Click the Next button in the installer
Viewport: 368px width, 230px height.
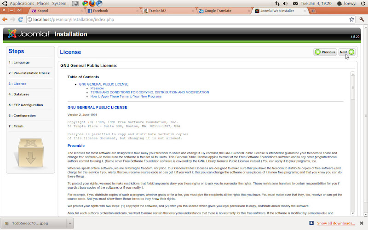(x=347, y=52)
